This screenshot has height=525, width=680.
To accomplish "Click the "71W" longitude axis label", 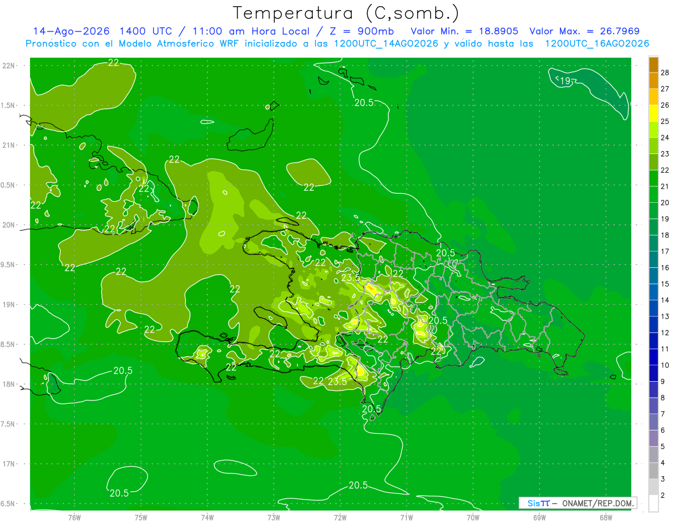I will click(406, 518).
